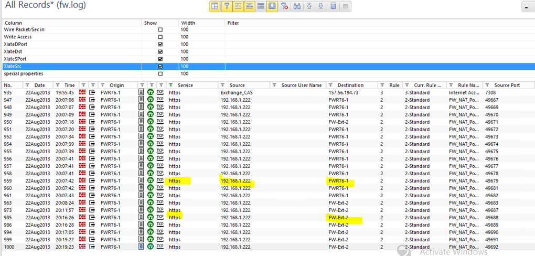Click the minimize button at top right

click(527, 6)
